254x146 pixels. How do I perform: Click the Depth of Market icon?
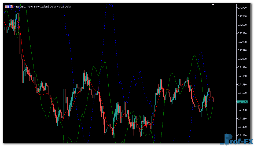[12, 6]
